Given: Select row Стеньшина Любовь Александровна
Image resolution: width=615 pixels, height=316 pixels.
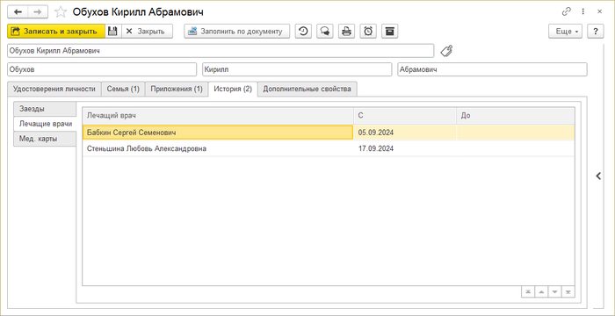Looking at the screenshot, I should pos(329,148).
